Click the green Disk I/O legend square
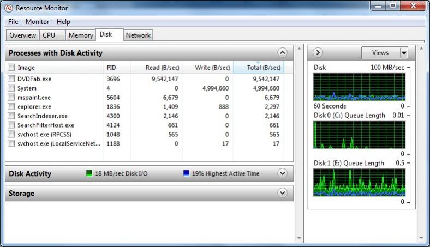The image size is (430, 247). pos(89,173)
